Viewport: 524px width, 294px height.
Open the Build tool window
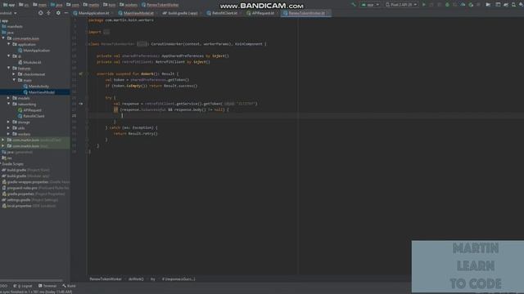pyautogui.click(x=69, y=286)
